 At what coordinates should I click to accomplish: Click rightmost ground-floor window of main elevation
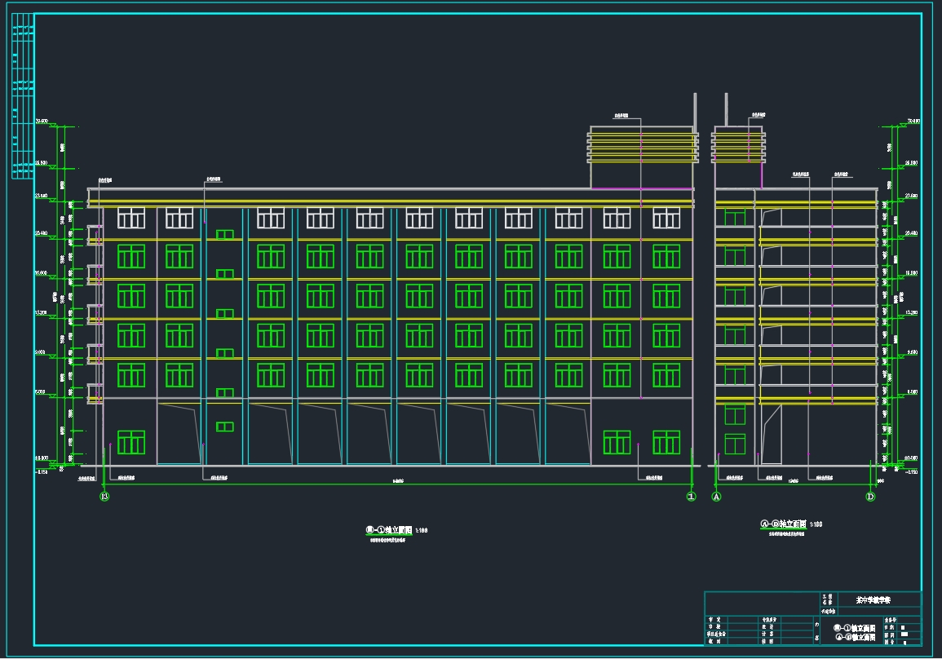666,442
